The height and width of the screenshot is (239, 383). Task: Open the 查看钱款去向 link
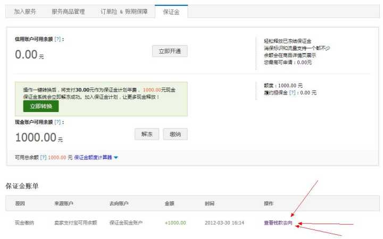point(278,223)
